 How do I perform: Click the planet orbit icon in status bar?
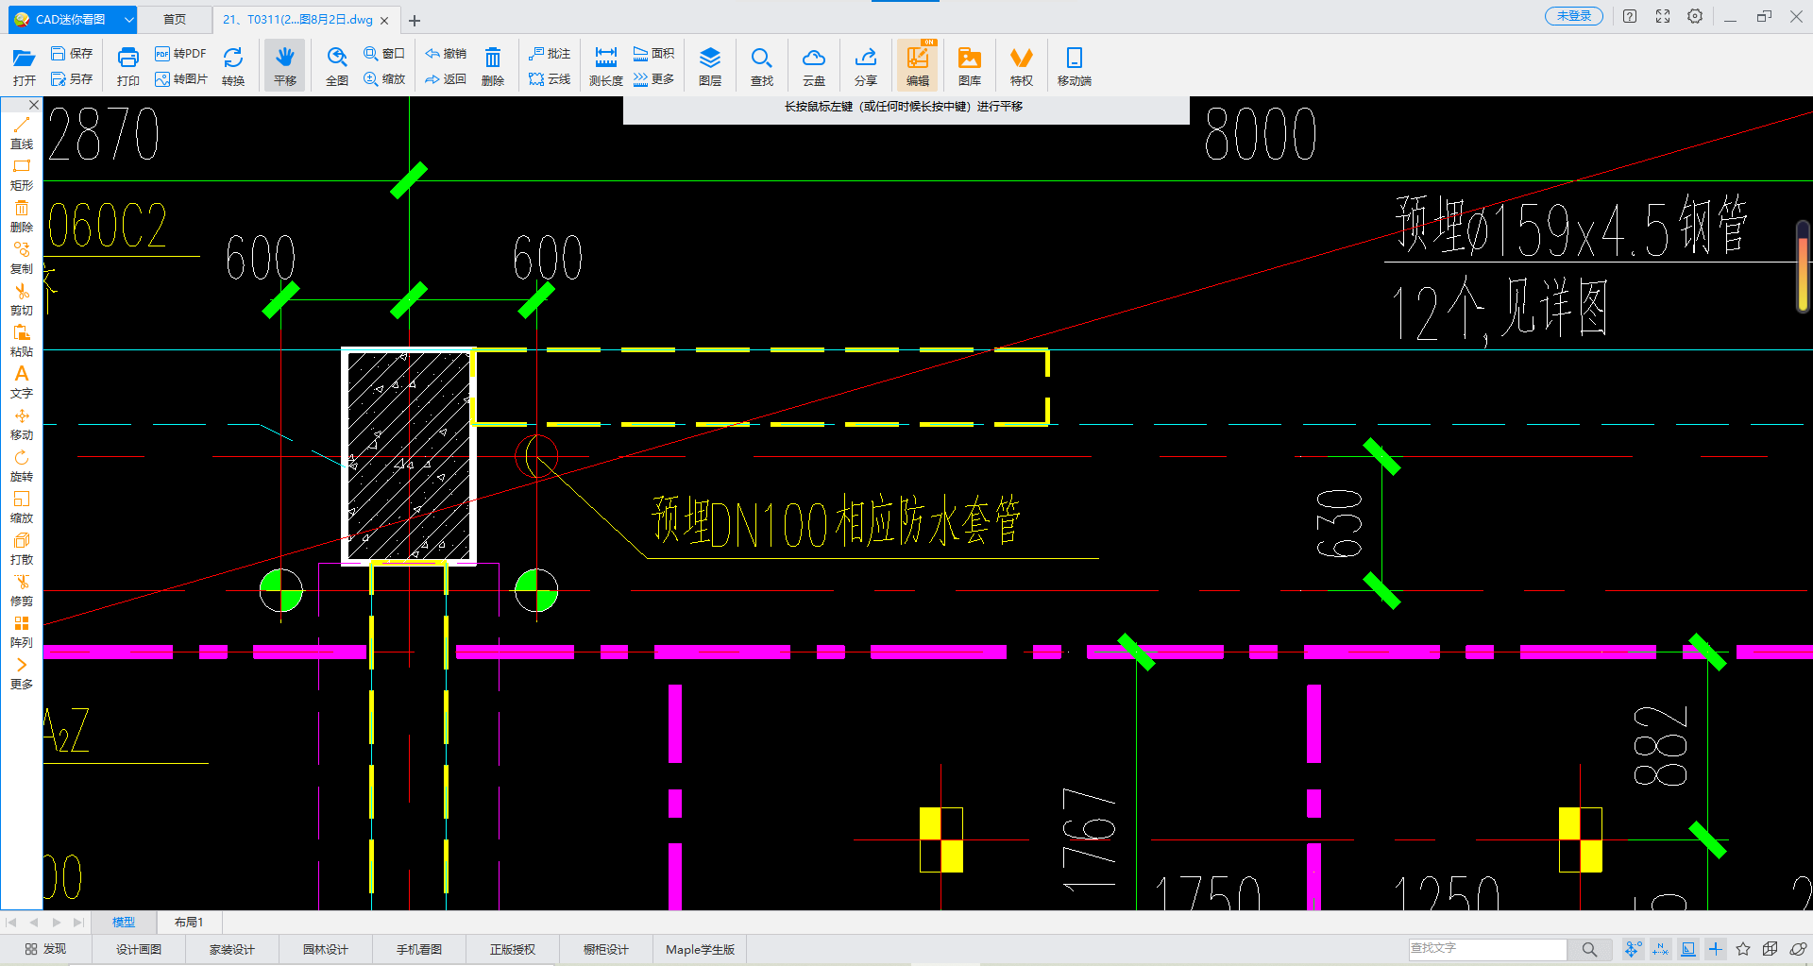[1798, 949]
